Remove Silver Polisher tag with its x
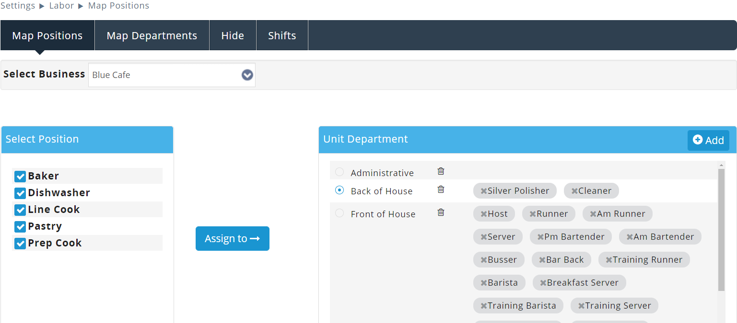737x323 pixels. tap(483, 191)
